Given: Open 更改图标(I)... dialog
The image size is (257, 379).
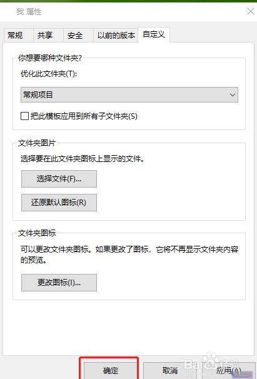Looking at the screenshot, I should 59,283.
